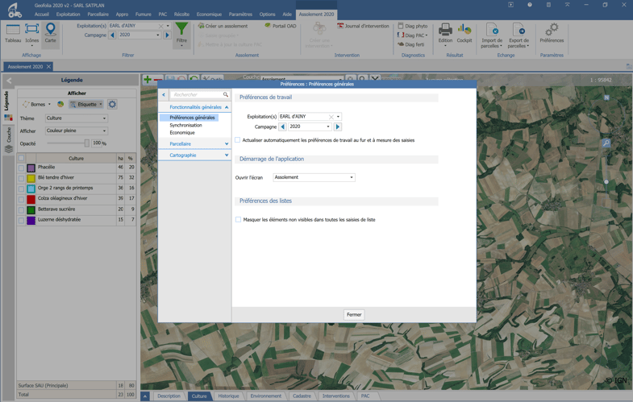
Task: Toggle the select-all checkbox in Culture header
Action: point(22,158)
